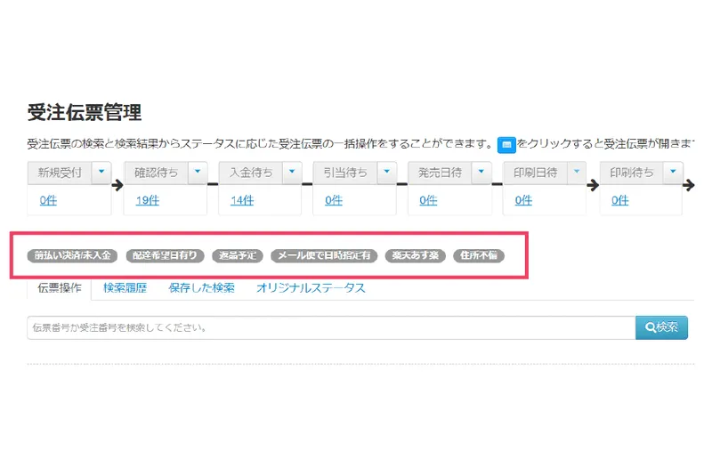Switch to the 検索履歴 tab
This screenshot has height=475, width=712.
click(x=125, y=288)
